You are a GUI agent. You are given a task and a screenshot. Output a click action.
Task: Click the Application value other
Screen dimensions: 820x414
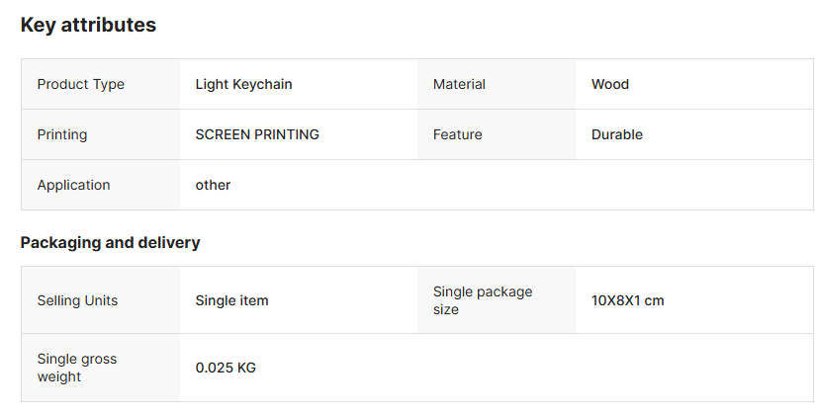213,185
